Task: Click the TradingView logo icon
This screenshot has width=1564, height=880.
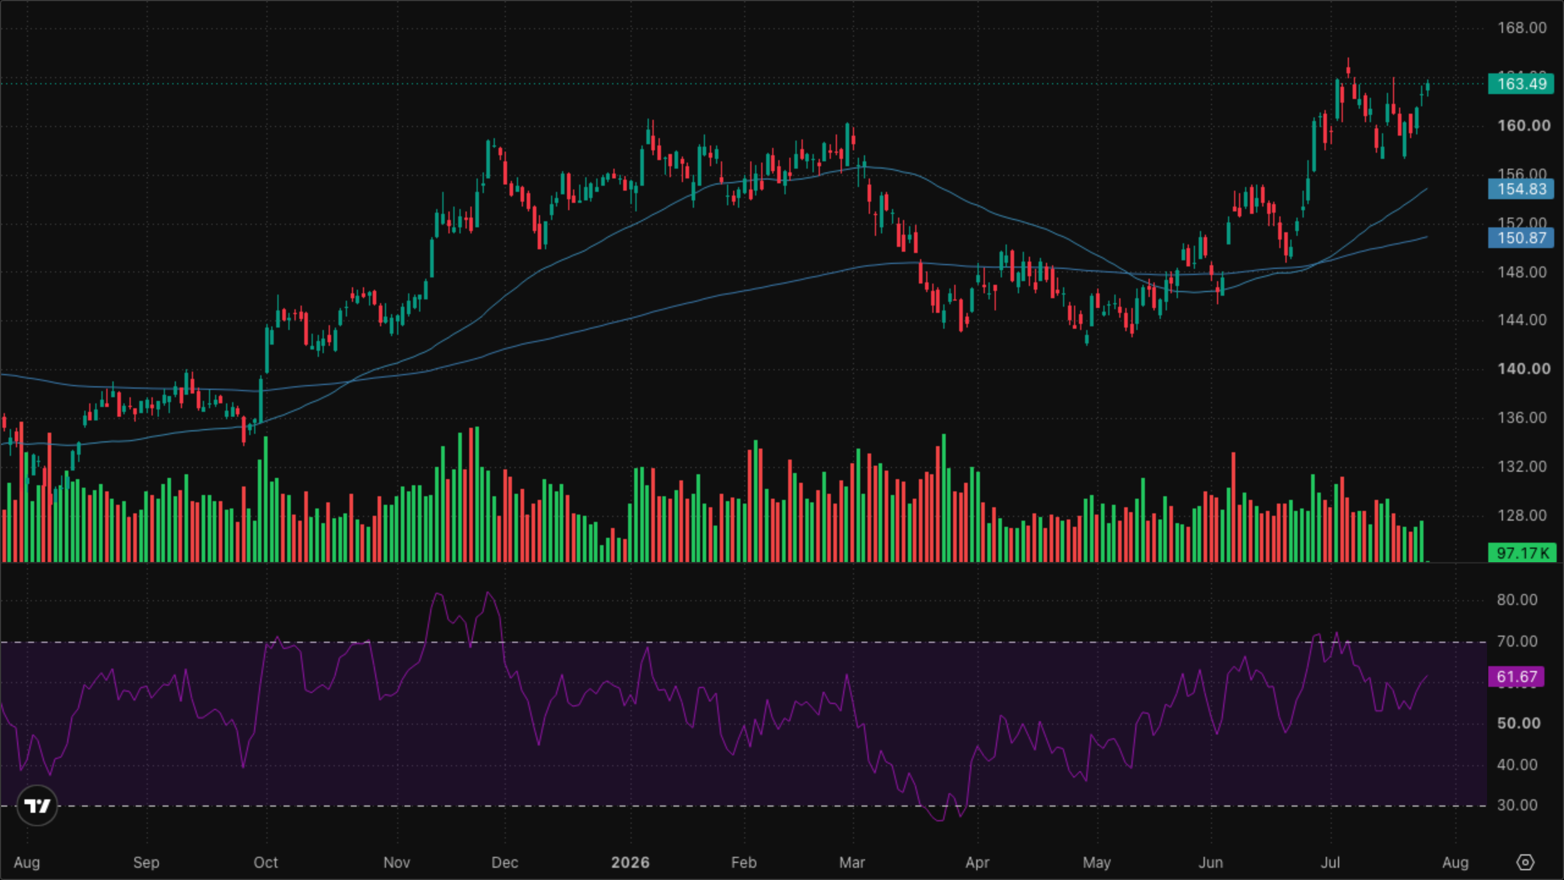Action: coord(37,805)
